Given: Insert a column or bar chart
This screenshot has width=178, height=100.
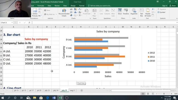Looking at the screenshot, I should 71,9.
